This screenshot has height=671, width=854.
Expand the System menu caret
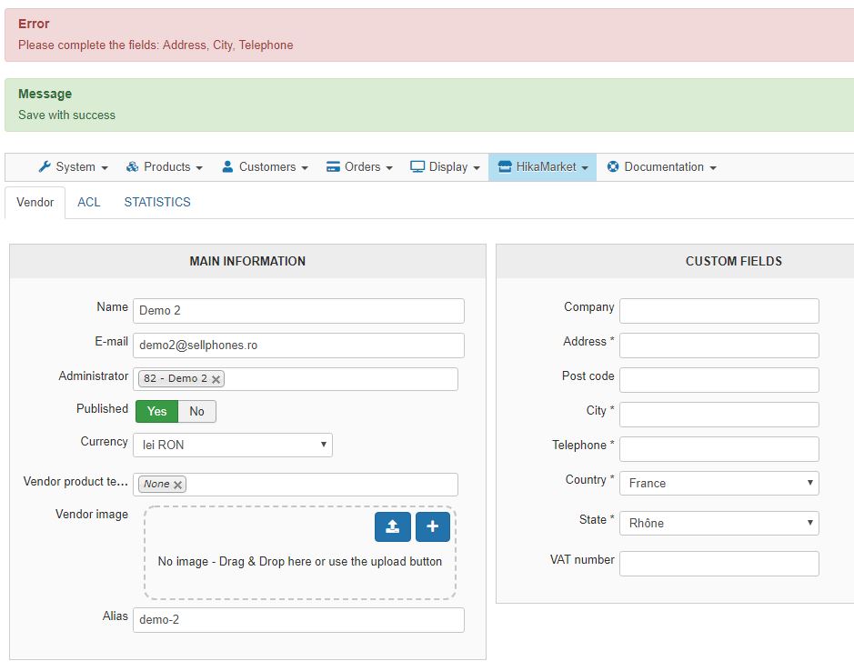[x=105, y=167]
